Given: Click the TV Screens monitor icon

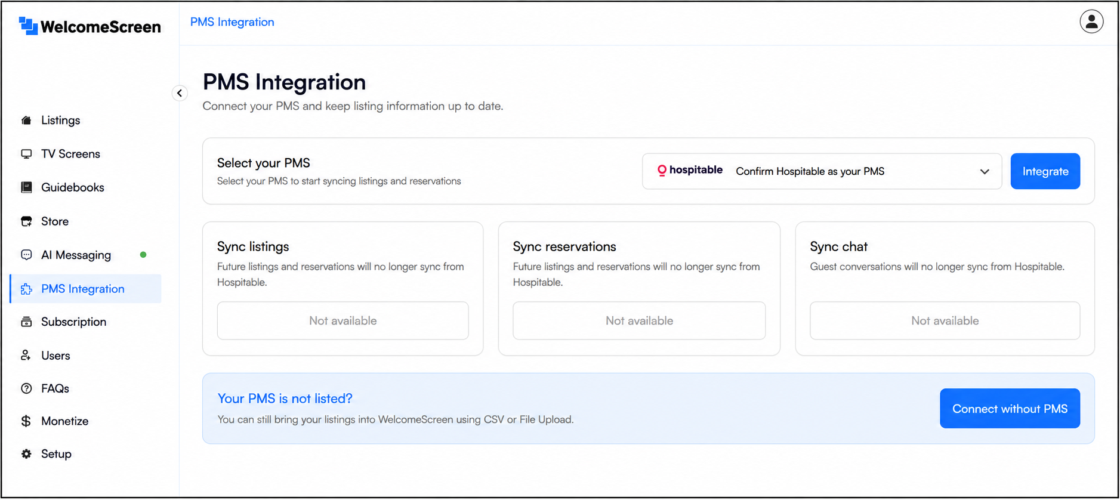Looking at the screenshot, I should (x=26, y=154).
